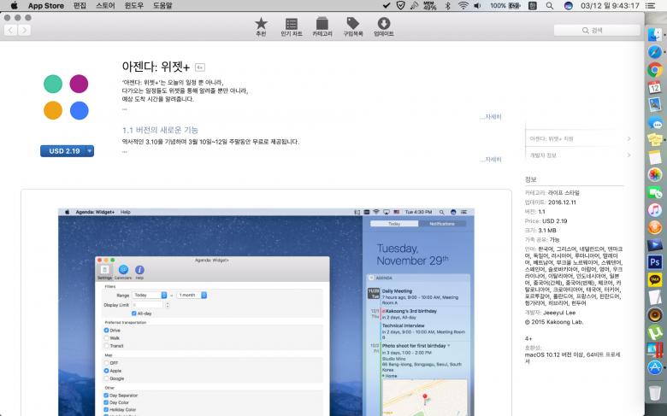
Task: Click the back navigation arrow
Action: (x=10, y=30)
